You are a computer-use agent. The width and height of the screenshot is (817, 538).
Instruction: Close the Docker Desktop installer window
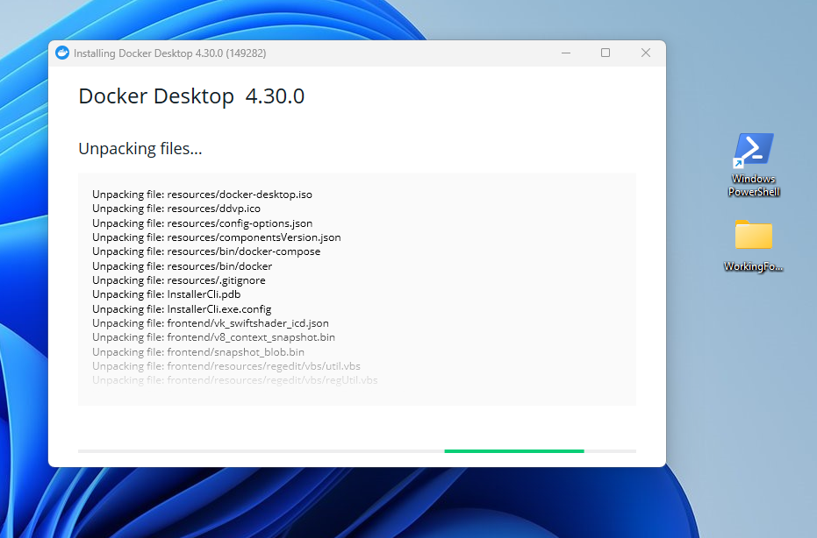pos(646,53)
